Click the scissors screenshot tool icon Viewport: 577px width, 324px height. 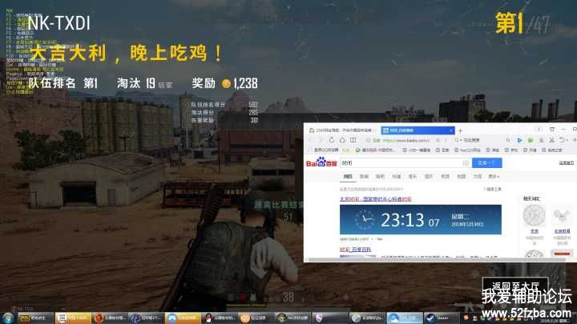coord(551,140)
